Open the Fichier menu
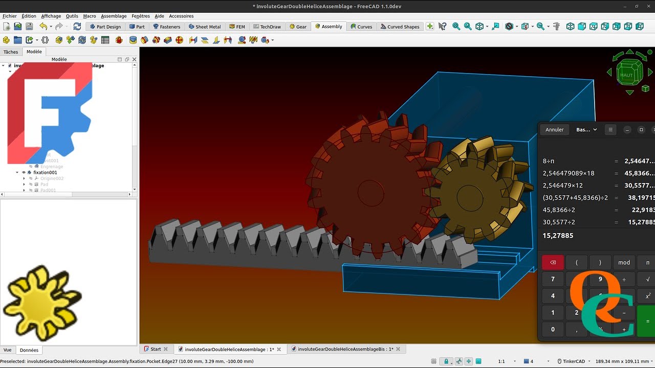This screenshot has height=368, width=655. click(10, 16)
